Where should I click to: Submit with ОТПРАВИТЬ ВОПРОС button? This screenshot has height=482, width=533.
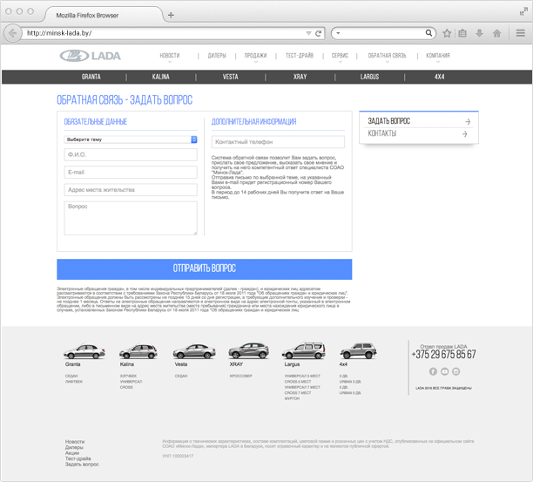pyautogui.click(x=205, y=269)
